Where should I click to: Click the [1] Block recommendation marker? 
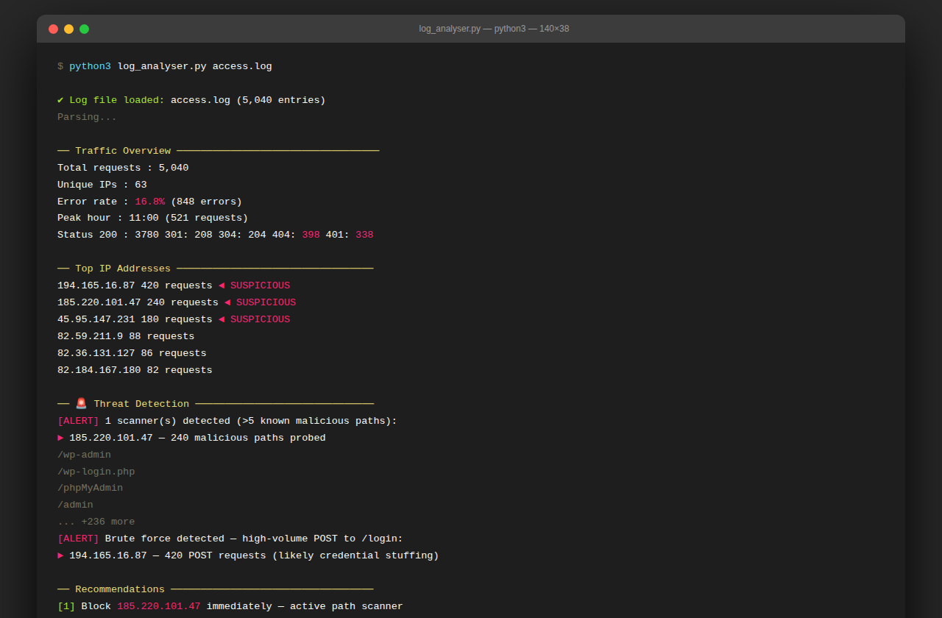66,605
